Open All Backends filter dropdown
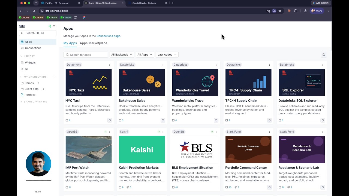Image resolution: width=349 pixels, height=196 pixels. coord(122,55)
